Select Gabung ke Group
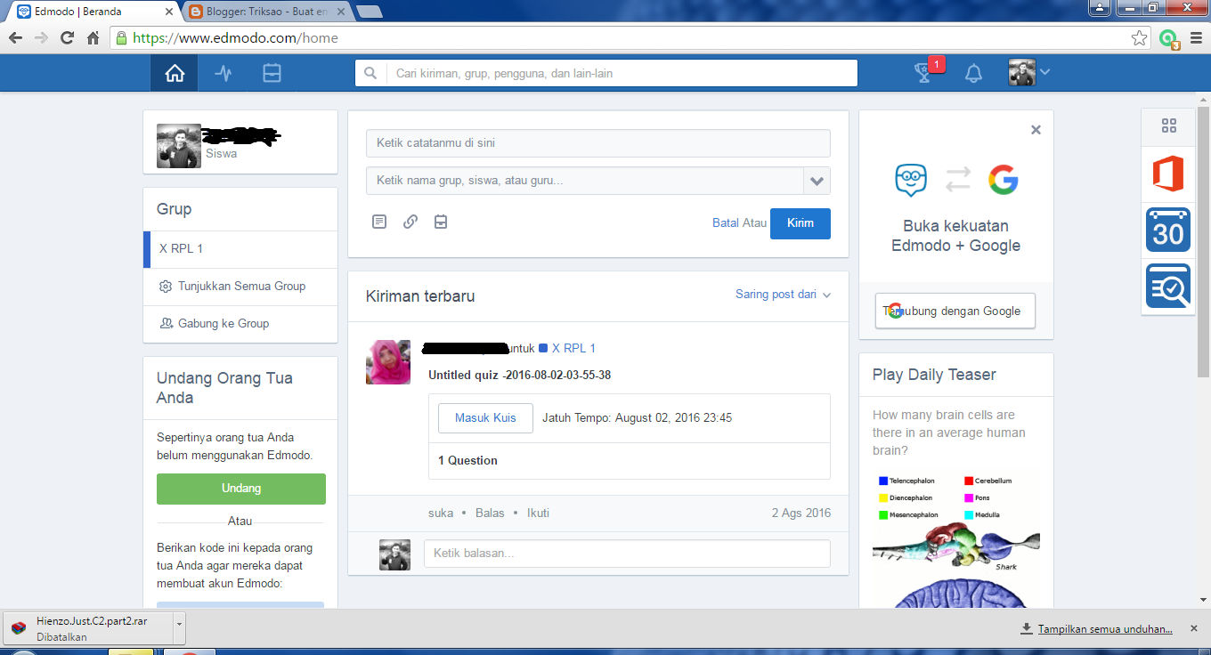Image resolution: width=1211 pixels, height=655 pixels. coord(240,324)
